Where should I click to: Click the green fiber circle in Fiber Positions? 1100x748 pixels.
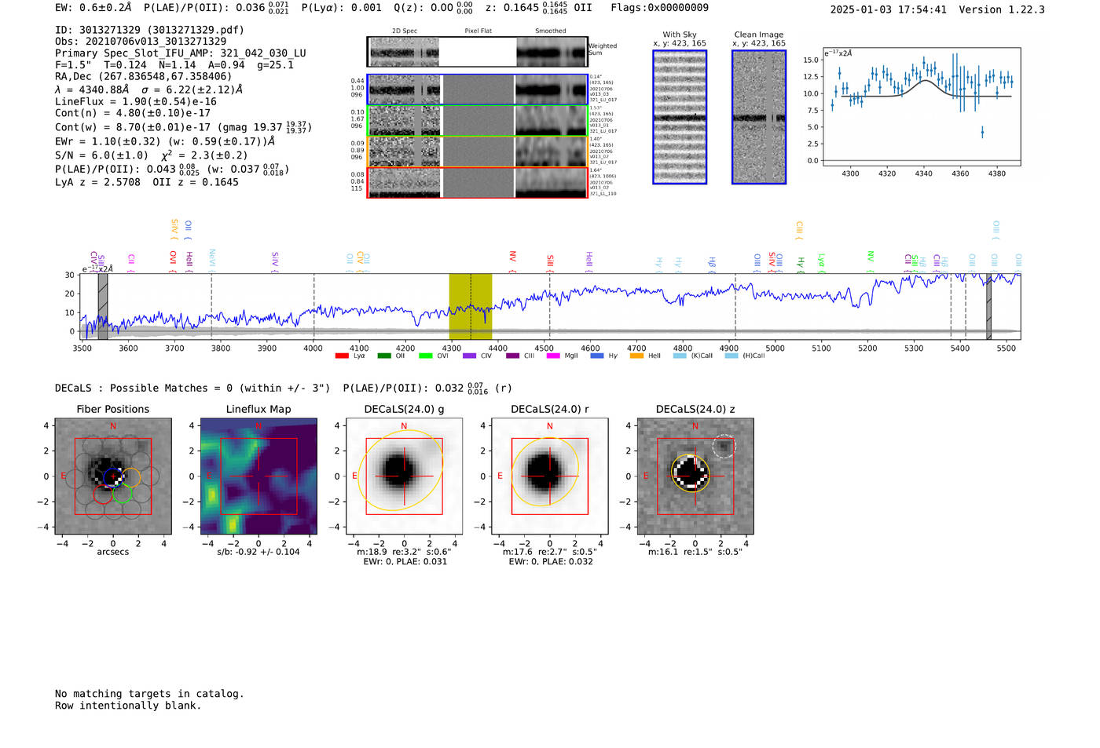coord(122,494)
